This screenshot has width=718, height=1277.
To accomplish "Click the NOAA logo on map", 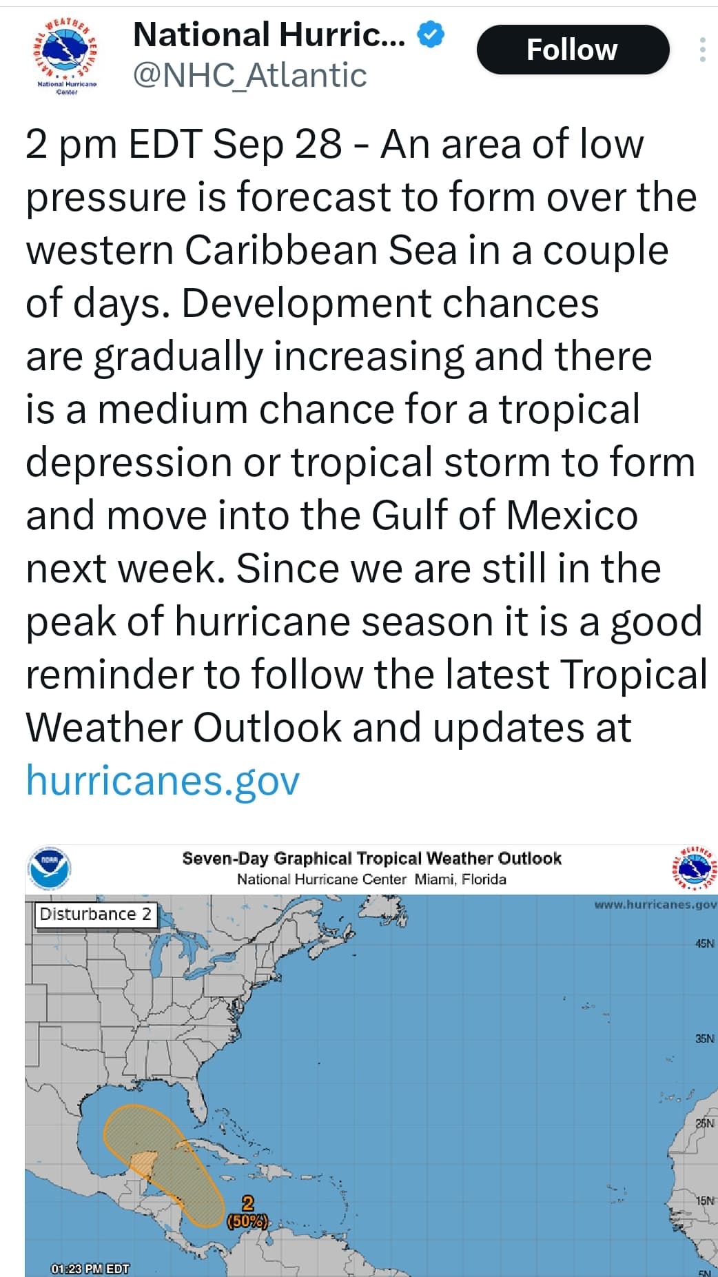I will click(x=48, y=868).
